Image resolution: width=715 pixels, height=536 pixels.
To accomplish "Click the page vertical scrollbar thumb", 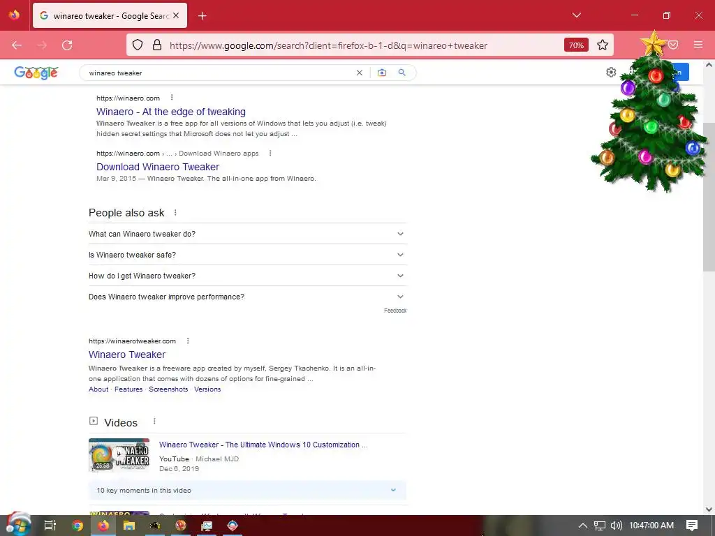I will coord(709,197).
